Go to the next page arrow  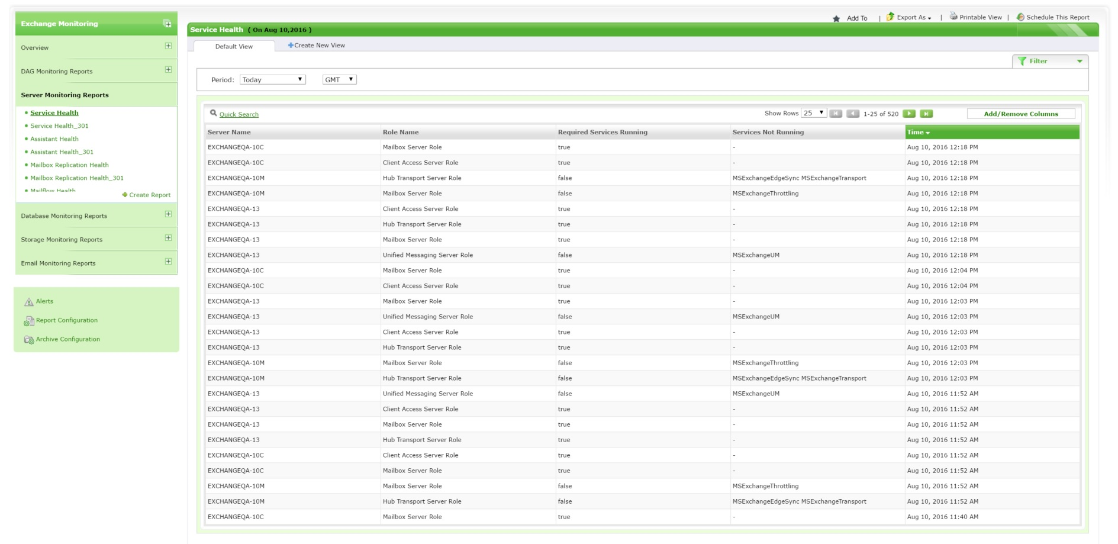pyautogui.click(x=909, y=114)
